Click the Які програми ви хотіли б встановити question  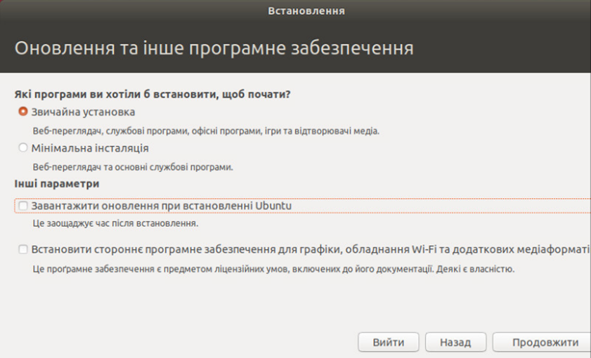[x=152, y=93]
